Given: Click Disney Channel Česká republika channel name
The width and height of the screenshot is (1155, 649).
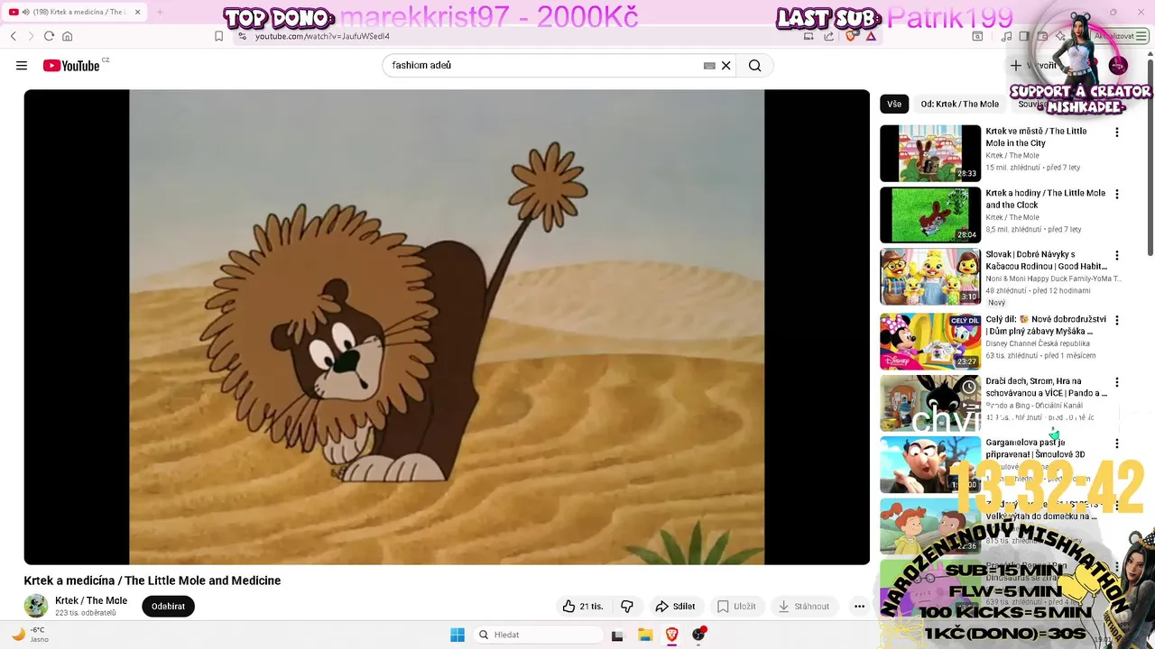Looking at the screenshot, I should coord(1038,343).
